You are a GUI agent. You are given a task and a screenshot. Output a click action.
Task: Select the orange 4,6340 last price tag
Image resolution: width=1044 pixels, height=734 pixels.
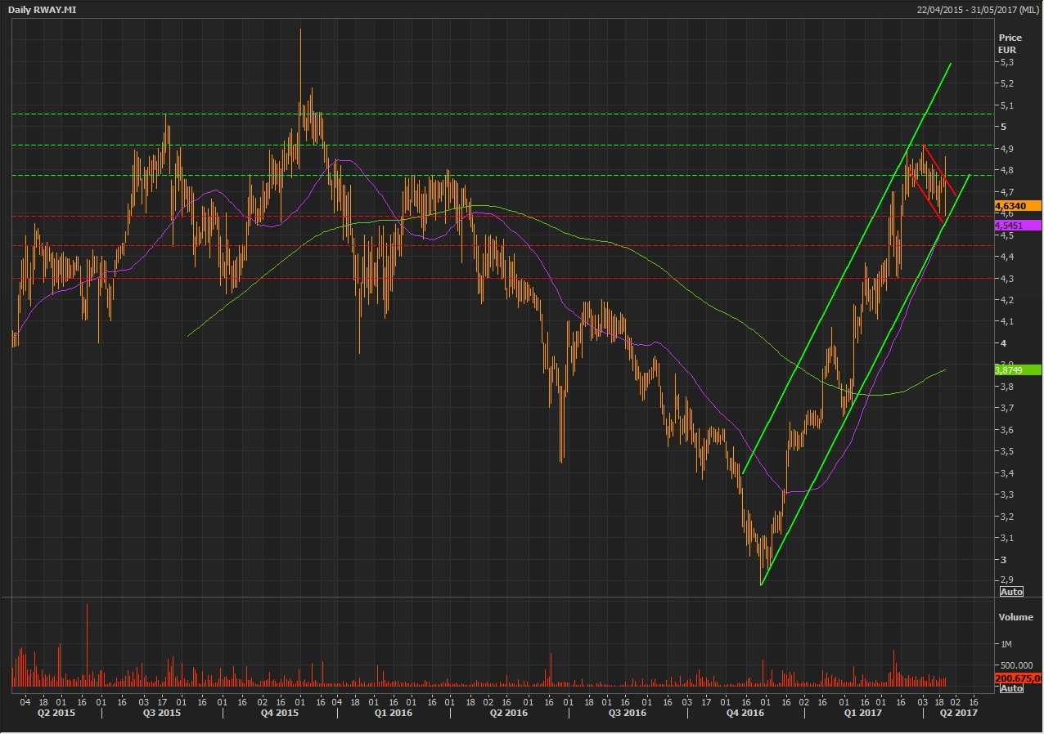tap(1017, 206)
